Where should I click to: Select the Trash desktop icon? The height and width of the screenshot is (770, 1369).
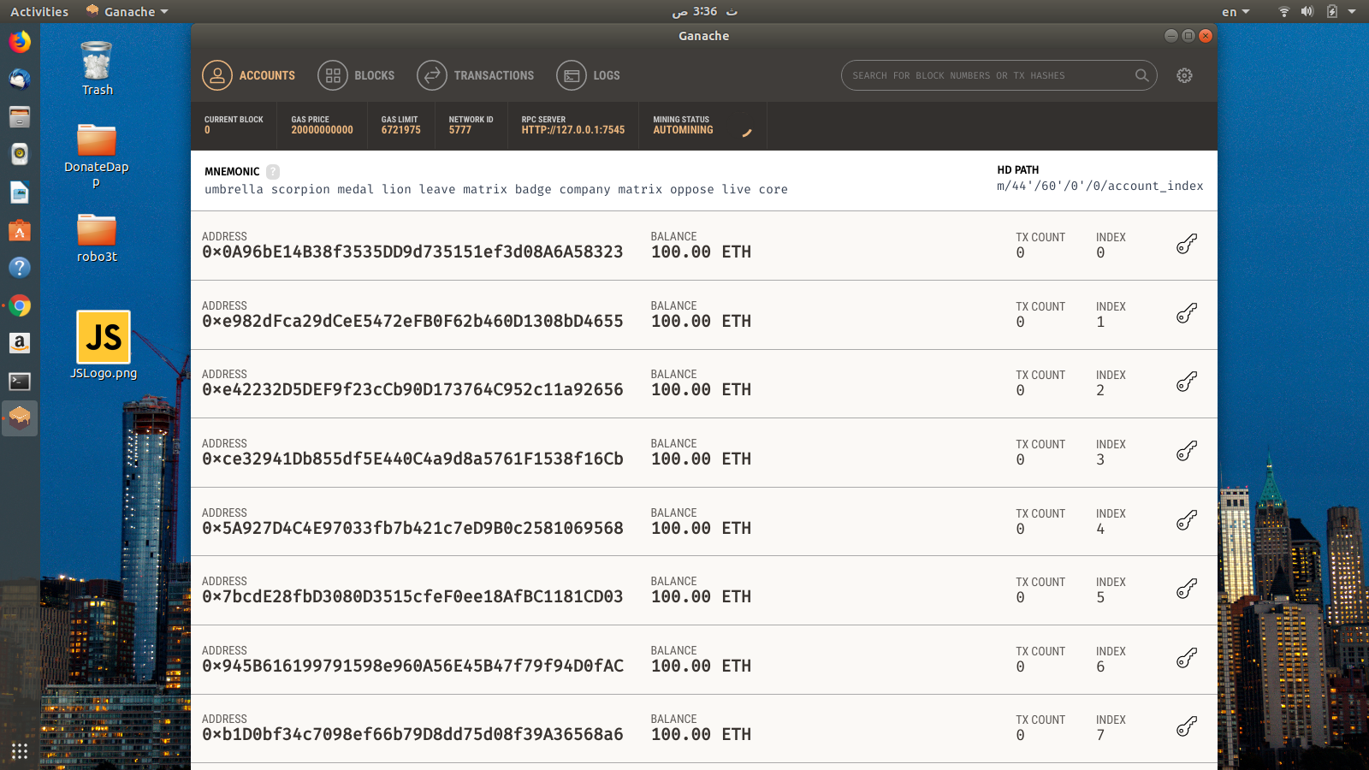click(x=97, y=68)
